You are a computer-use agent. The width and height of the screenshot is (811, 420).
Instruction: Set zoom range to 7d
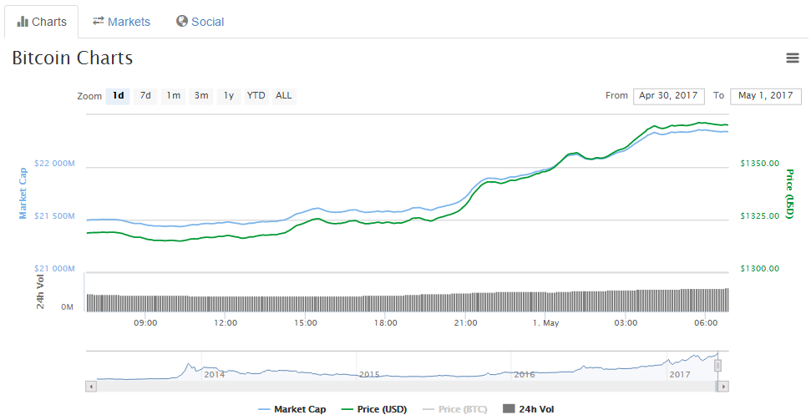pos(145,96)
